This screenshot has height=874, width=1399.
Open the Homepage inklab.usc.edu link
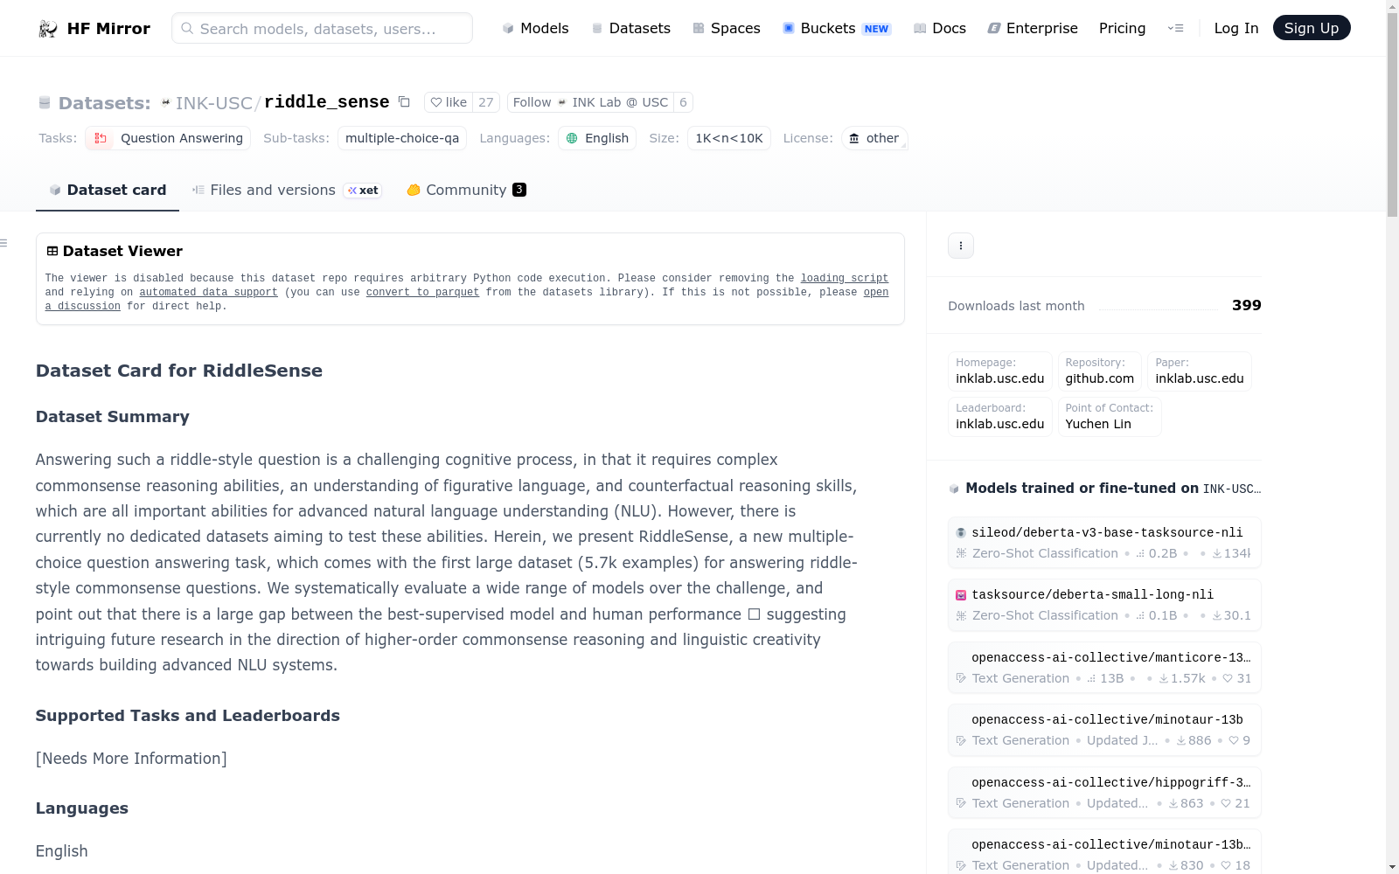pos(1000,371)
